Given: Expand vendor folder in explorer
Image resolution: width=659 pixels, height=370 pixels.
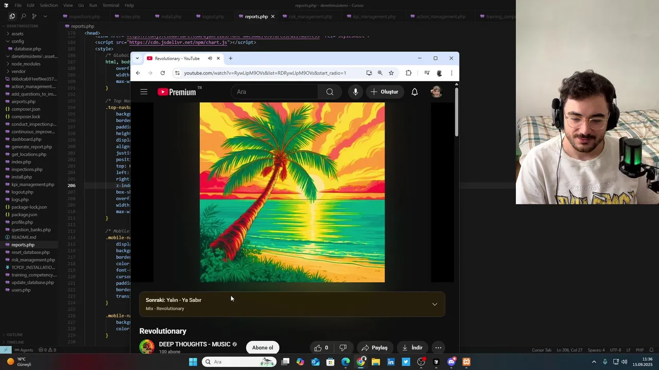Looking at the screenshot, I should 19,71.
